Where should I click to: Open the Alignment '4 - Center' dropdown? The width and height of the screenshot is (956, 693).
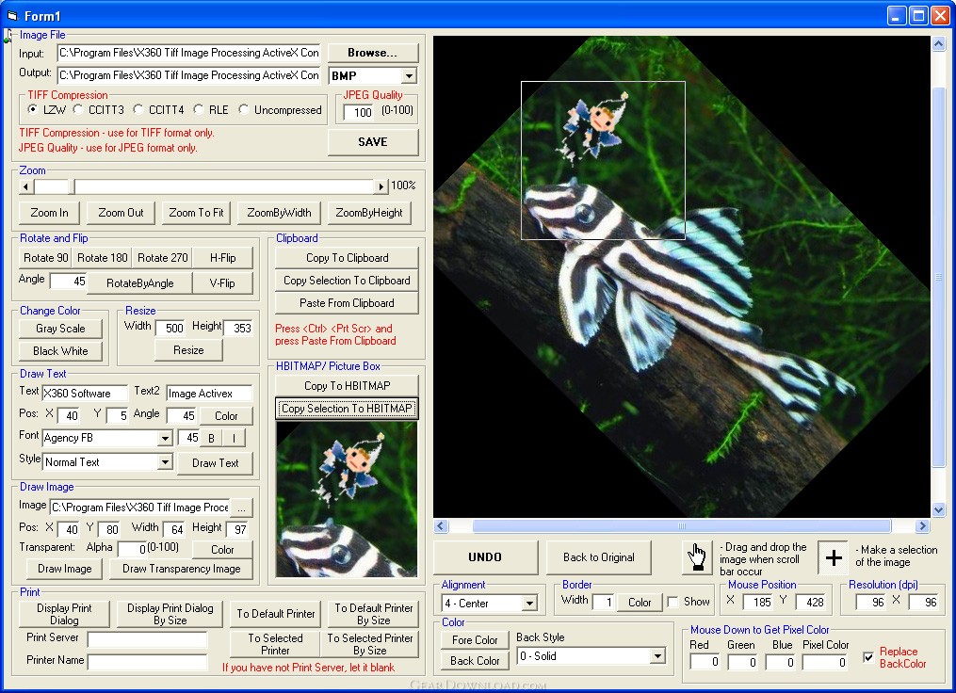[x=529, y=604]
